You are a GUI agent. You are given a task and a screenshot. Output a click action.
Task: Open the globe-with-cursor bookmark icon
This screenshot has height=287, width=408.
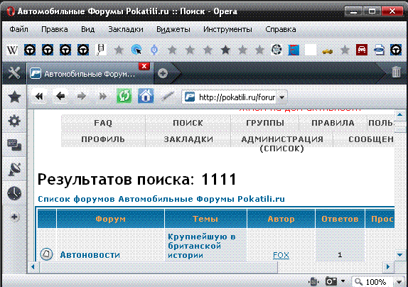(x=136, y=50)
